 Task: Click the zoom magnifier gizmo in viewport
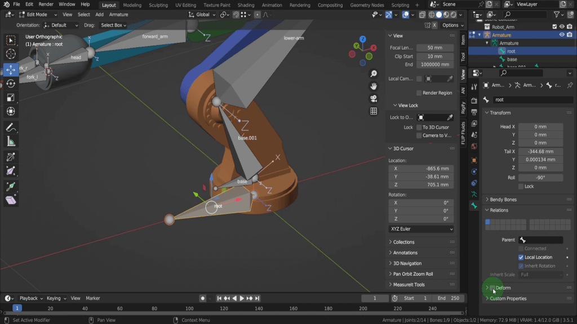tap(374, 74)
